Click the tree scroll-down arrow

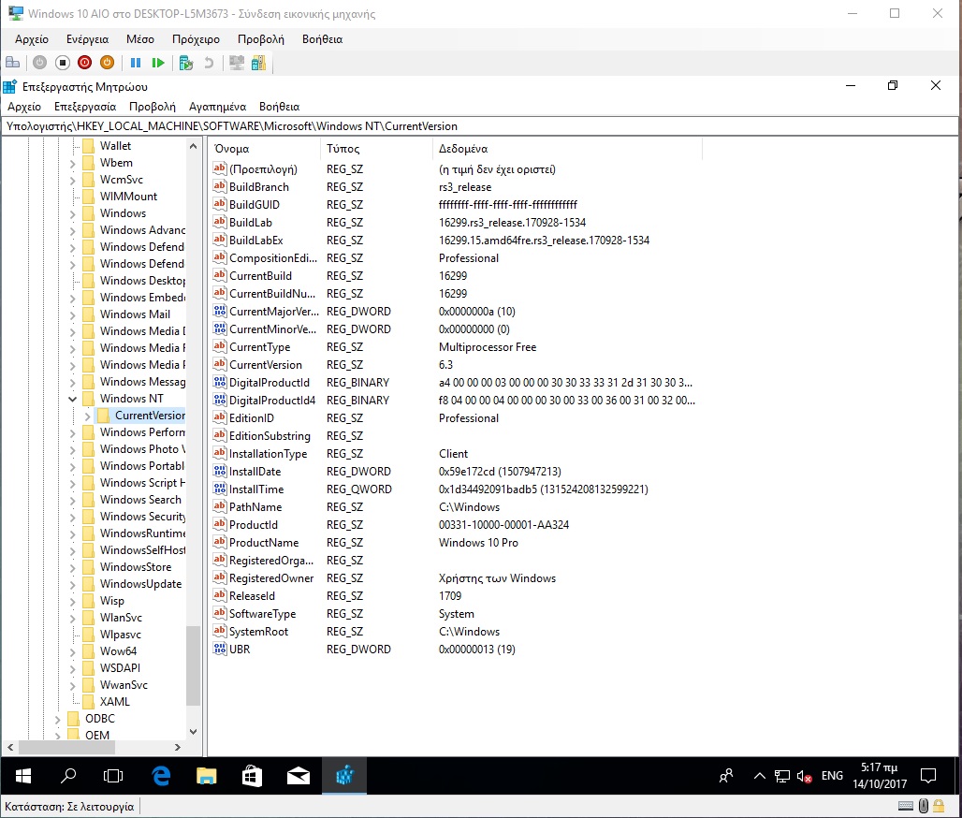(x=193, y=732)
